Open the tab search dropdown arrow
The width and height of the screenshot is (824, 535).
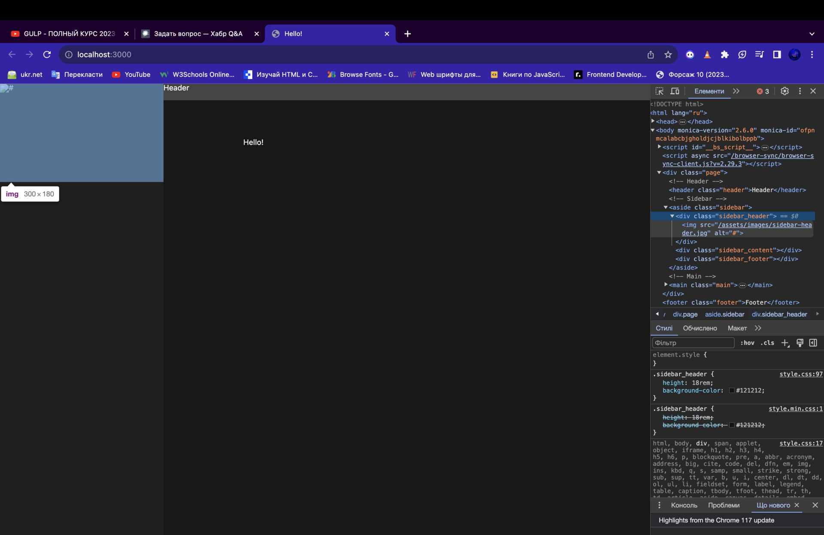pyautogui.click(x=812, y=33)
